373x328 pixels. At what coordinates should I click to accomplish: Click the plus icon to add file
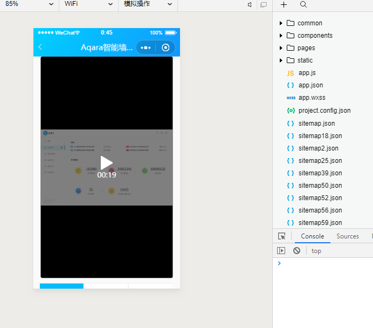[x=284, y=4]
